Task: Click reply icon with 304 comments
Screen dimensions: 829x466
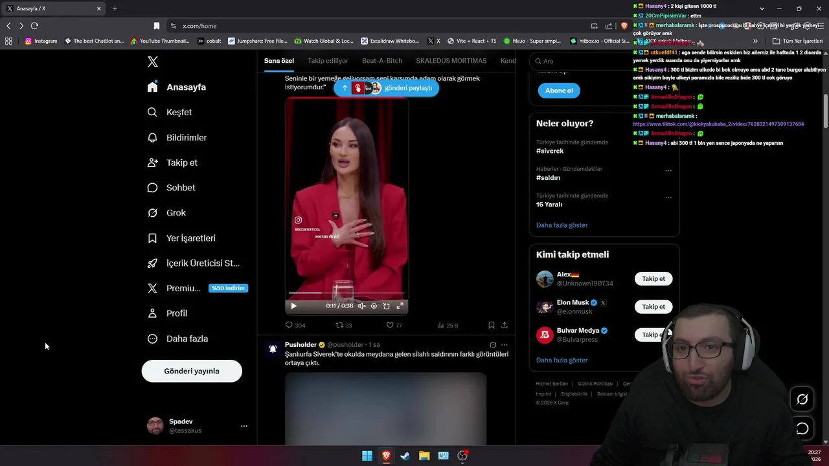Action: pyautogui.click(x=295, y=326)
